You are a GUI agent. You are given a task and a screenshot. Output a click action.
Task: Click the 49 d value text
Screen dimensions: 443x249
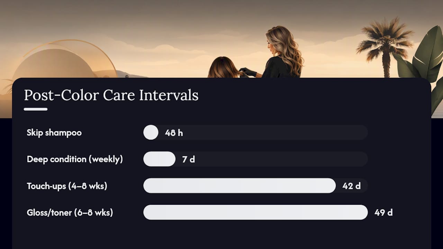pyautogui.click(x=383, y=212)
